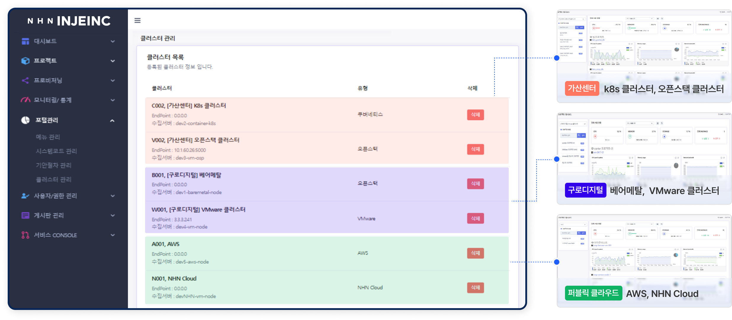Screen dimensions: 732x320
Task: Click the VMware type cell
Action: click(x=366, y=219)
